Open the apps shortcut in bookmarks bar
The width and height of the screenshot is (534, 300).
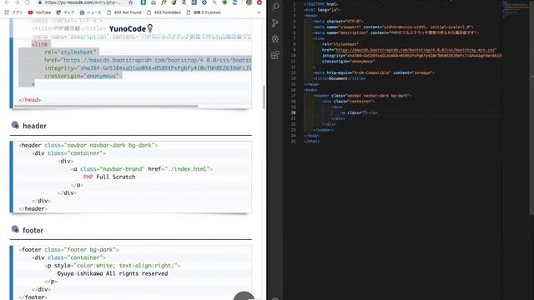13,12
